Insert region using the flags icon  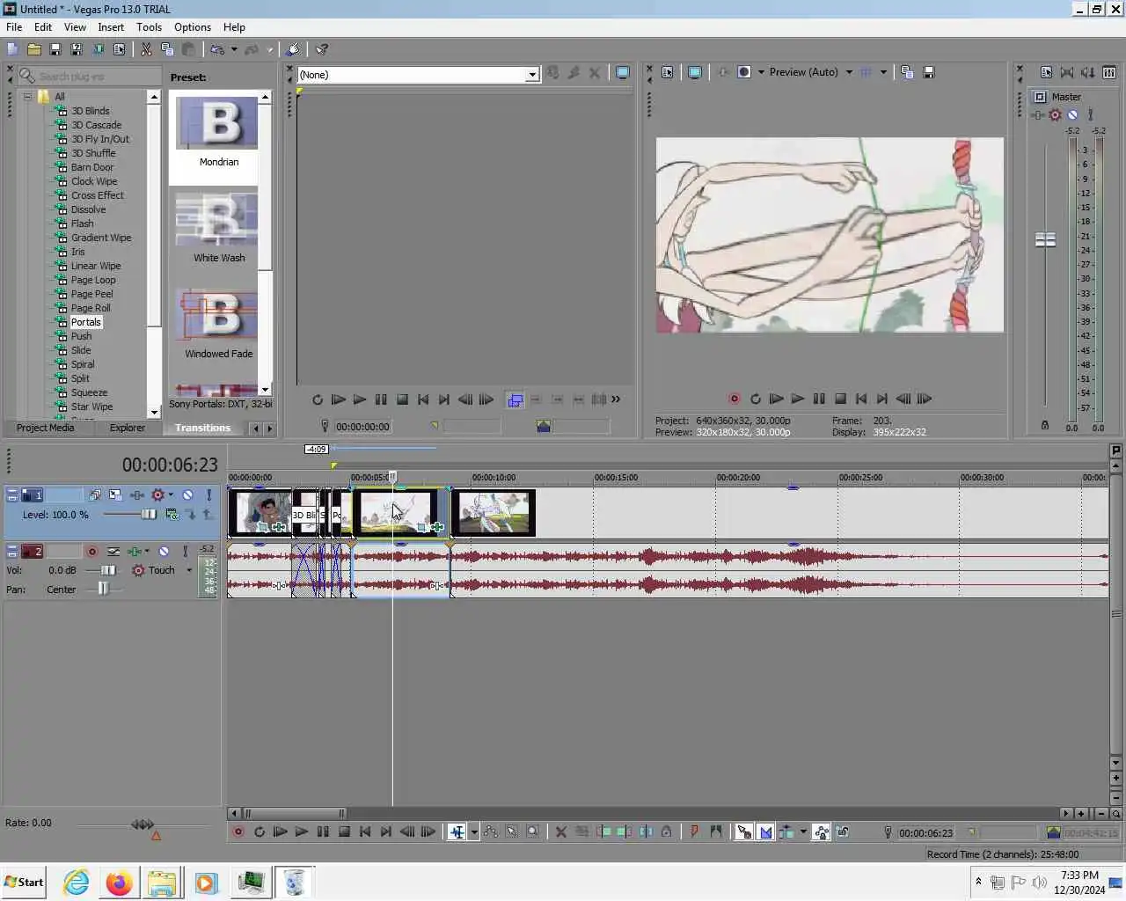(x=715, y=831)
